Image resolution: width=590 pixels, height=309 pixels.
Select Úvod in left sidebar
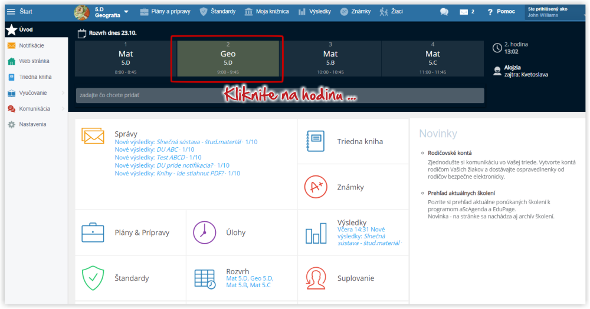click(x=36, y=29)
